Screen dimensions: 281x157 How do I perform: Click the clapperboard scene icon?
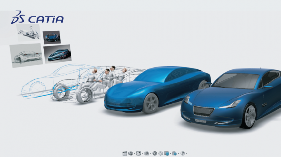click(x=125, y=153)
